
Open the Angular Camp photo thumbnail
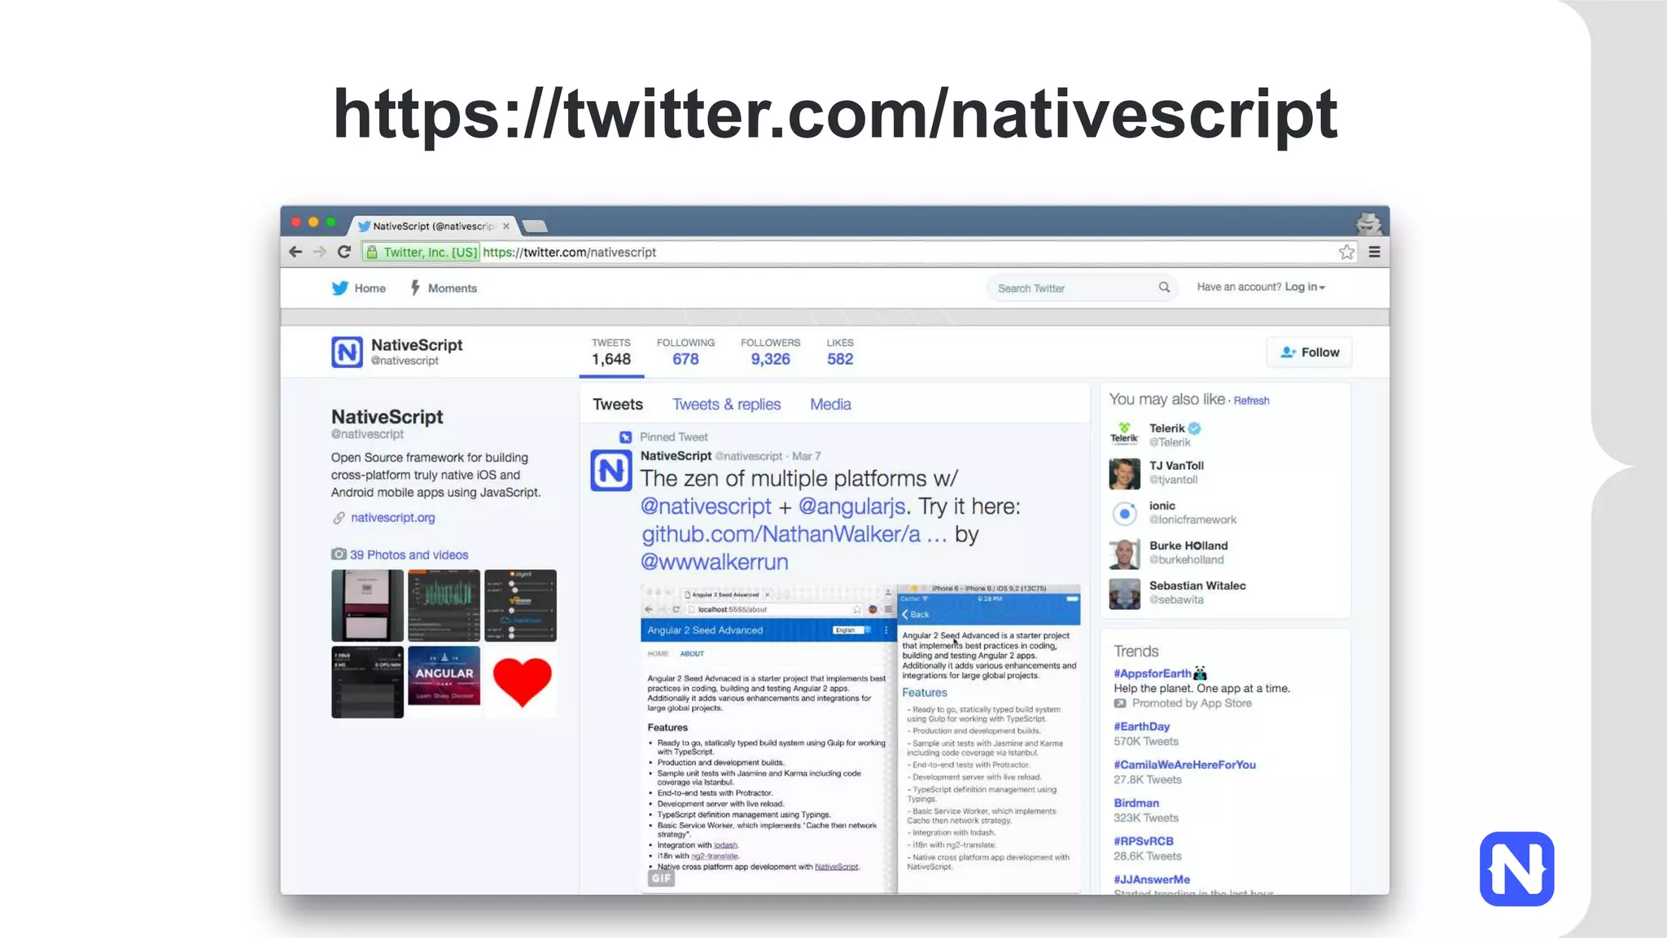tap(444, 676)
